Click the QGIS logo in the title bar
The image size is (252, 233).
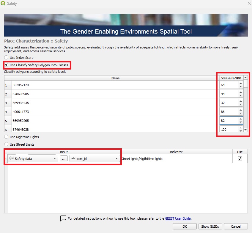pyautogui.click(x=3, y=3)
